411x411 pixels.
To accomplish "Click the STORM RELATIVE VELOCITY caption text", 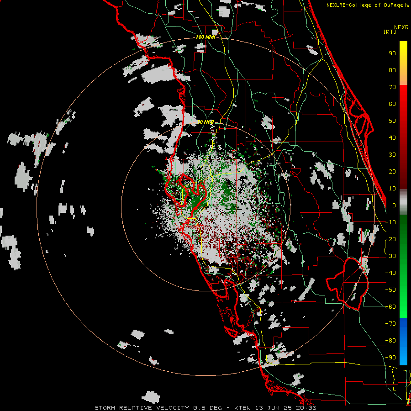I will pos(142,408).
